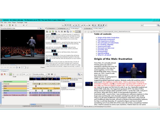Click the blue plus icon next to dynamic view selector
Viewport: 160px width, 128px height.
point(41,28)
